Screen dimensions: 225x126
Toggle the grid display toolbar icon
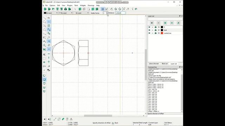103,9
